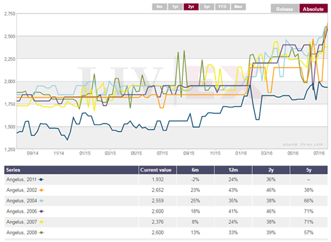Click the 07/16 date marker on axis
The image size is (331, 242).
pyautogui.click(x=319, y=153)
